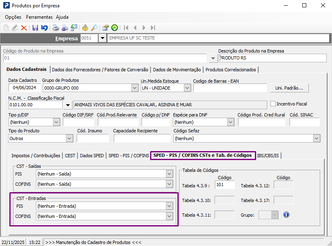Switch to the Dados de Movimentação tab
This screenshot has width=332, height=246.
tap(177, 70)
